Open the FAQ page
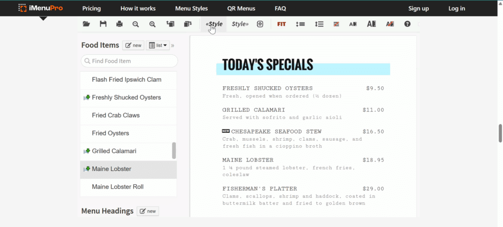The width and height of the screenshot is (503, 227). pyautogui.click(x=280, y=9)
